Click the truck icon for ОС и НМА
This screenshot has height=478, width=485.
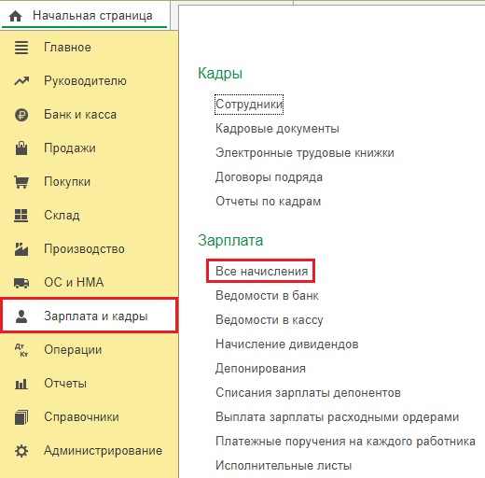(21, 283)
